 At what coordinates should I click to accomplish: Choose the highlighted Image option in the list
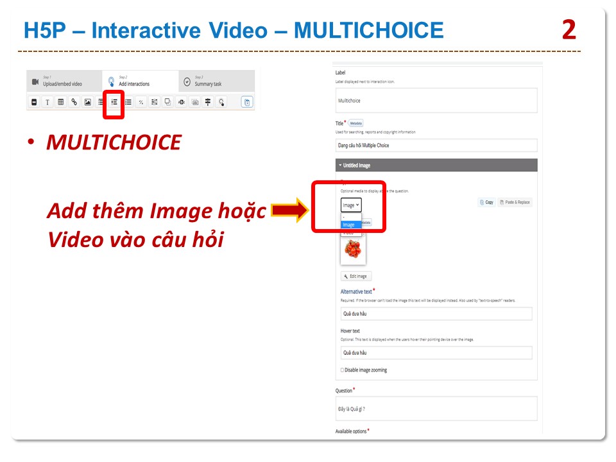[350, 225]
